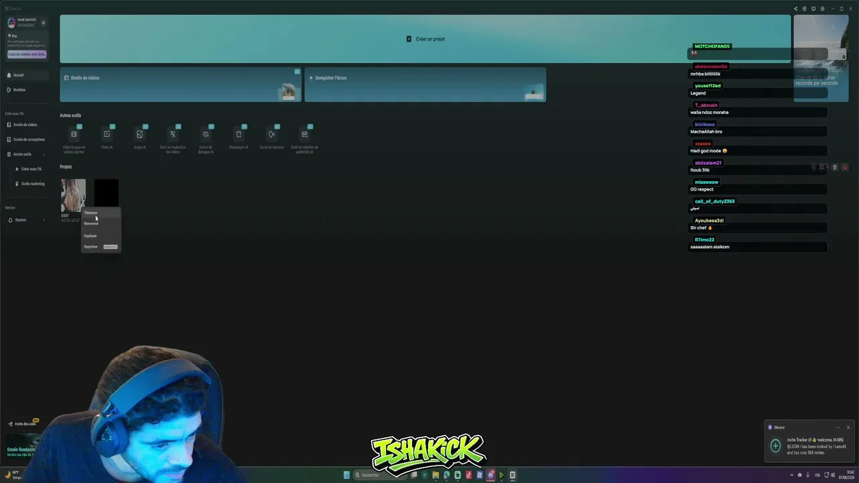Show hidden icons in the system tray
Screen dimensions: 859x483
[791, 475]
